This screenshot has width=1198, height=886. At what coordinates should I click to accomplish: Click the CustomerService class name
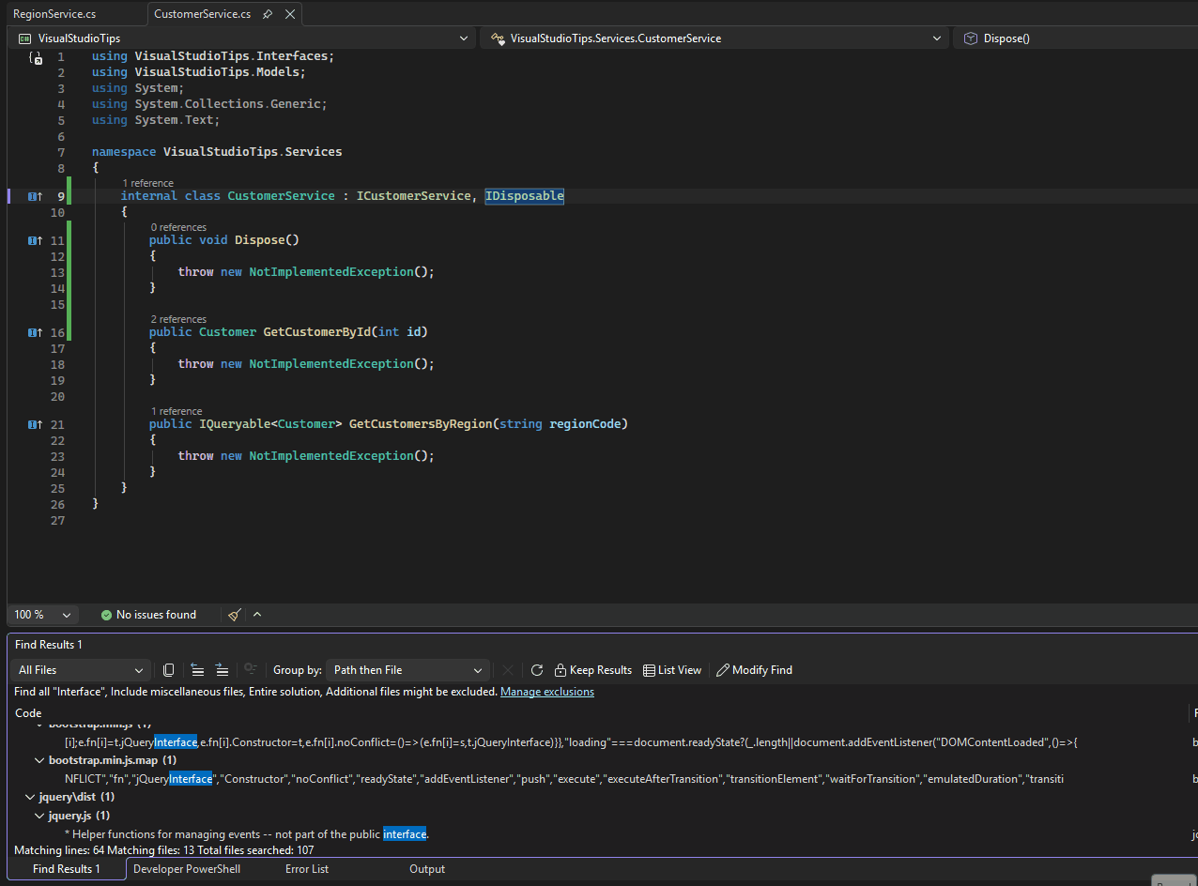281,196
